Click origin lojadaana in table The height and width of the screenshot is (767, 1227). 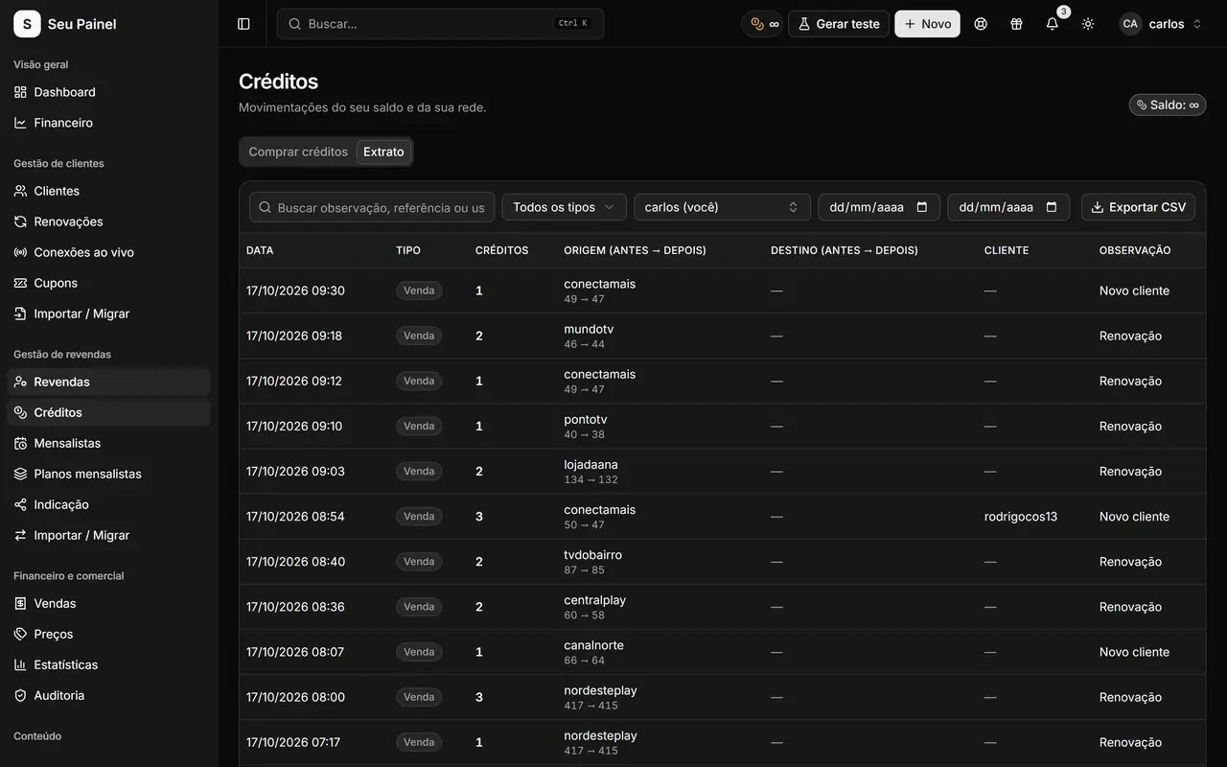pyautogui.click(x=590, y=465)
